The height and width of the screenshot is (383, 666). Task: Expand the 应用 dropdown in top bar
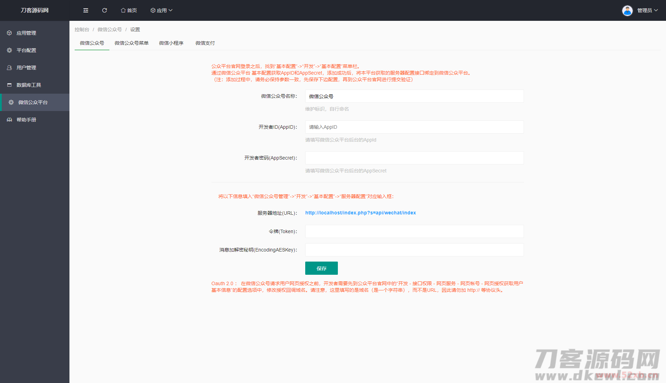coord(161,10)
